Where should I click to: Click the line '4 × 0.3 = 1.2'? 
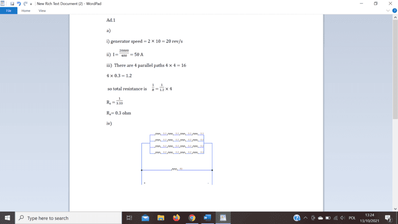coord(119,76)
